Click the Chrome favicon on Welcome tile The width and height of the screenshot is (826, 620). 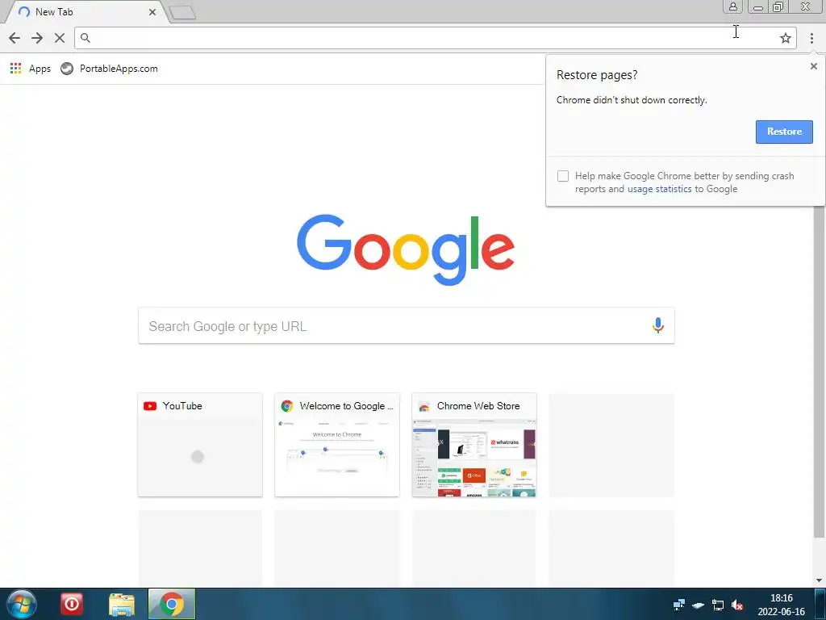pos(287,406)
